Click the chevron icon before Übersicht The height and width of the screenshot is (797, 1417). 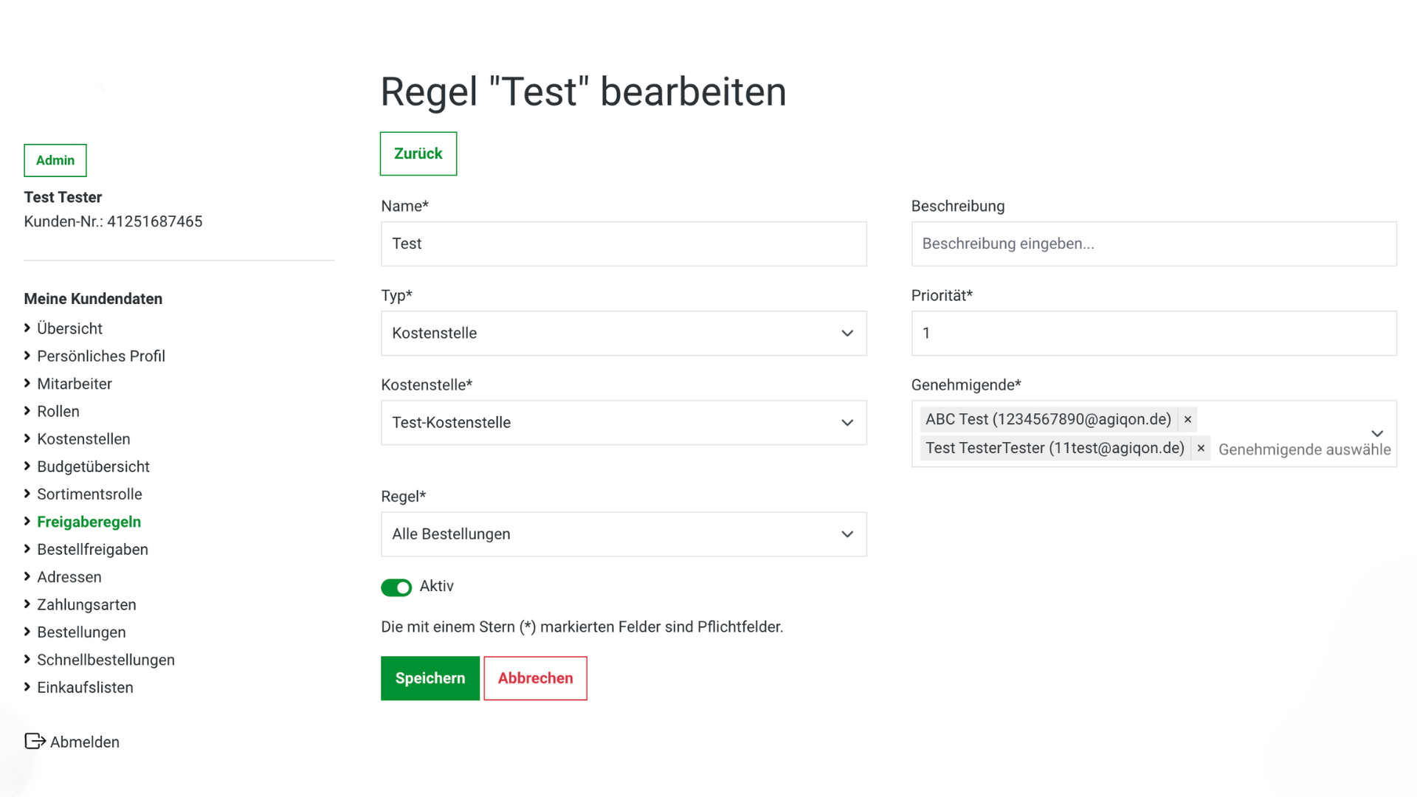tap(27, 328)
